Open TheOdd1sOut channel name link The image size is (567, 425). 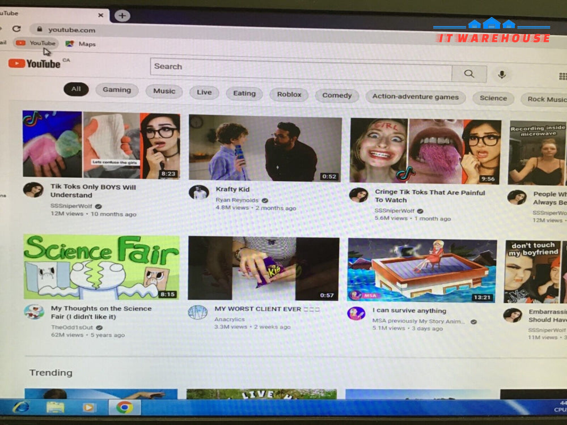[72, 328]
